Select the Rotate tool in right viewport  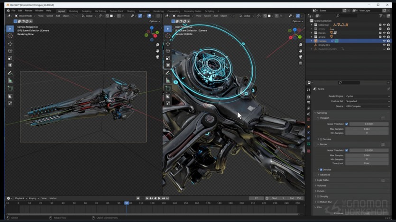pos(168,51)
